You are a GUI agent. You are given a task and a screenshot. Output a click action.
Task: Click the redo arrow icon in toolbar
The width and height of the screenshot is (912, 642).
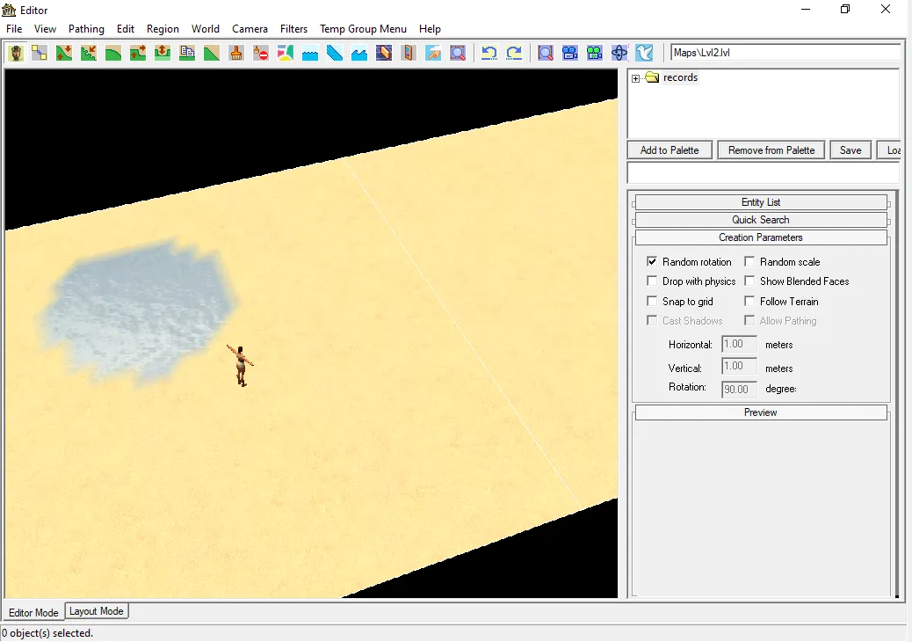coord(514,53)
